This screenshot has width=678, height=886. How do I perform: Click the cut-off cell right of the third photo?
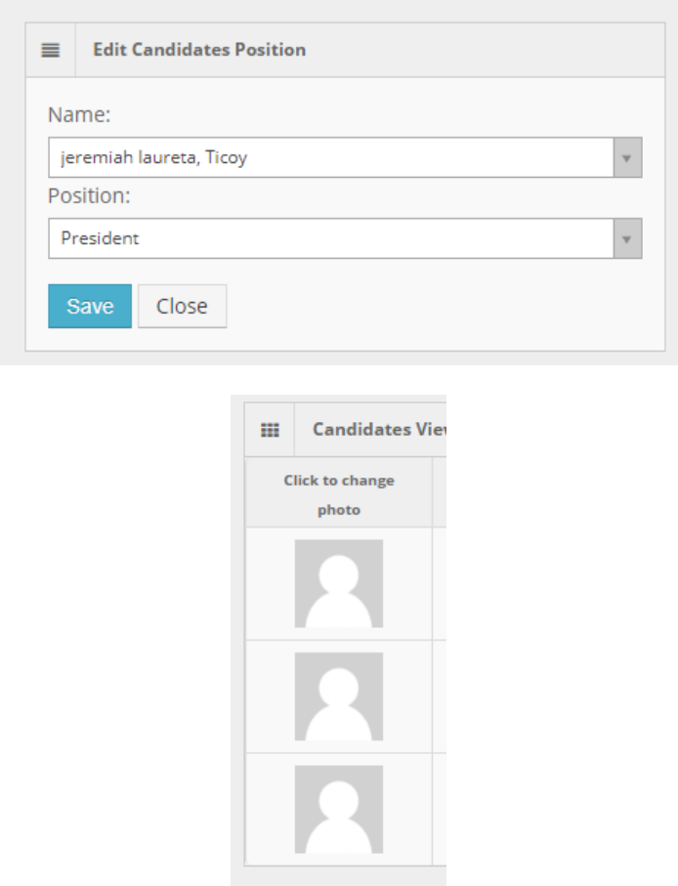(440, 809)
